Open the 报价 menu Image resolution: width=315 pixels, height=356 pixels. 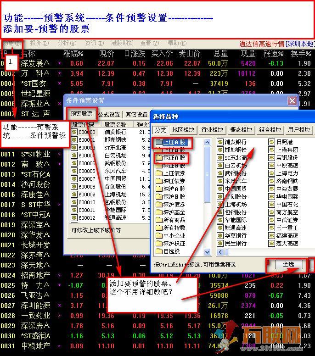click(39, 43)
